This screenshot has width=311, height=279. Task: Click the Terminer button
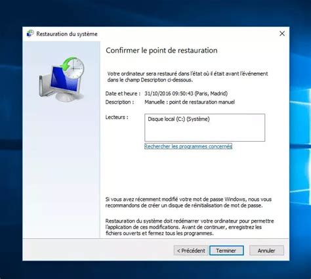click(226, 250)
